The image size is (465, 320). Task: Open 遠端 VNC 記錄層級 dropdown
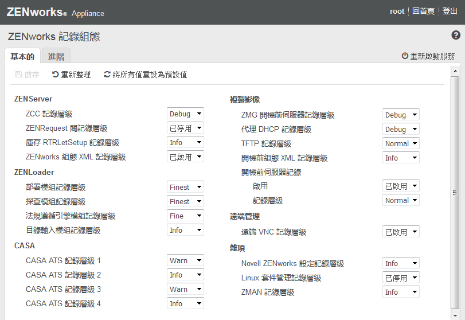(x=401, y=232)
